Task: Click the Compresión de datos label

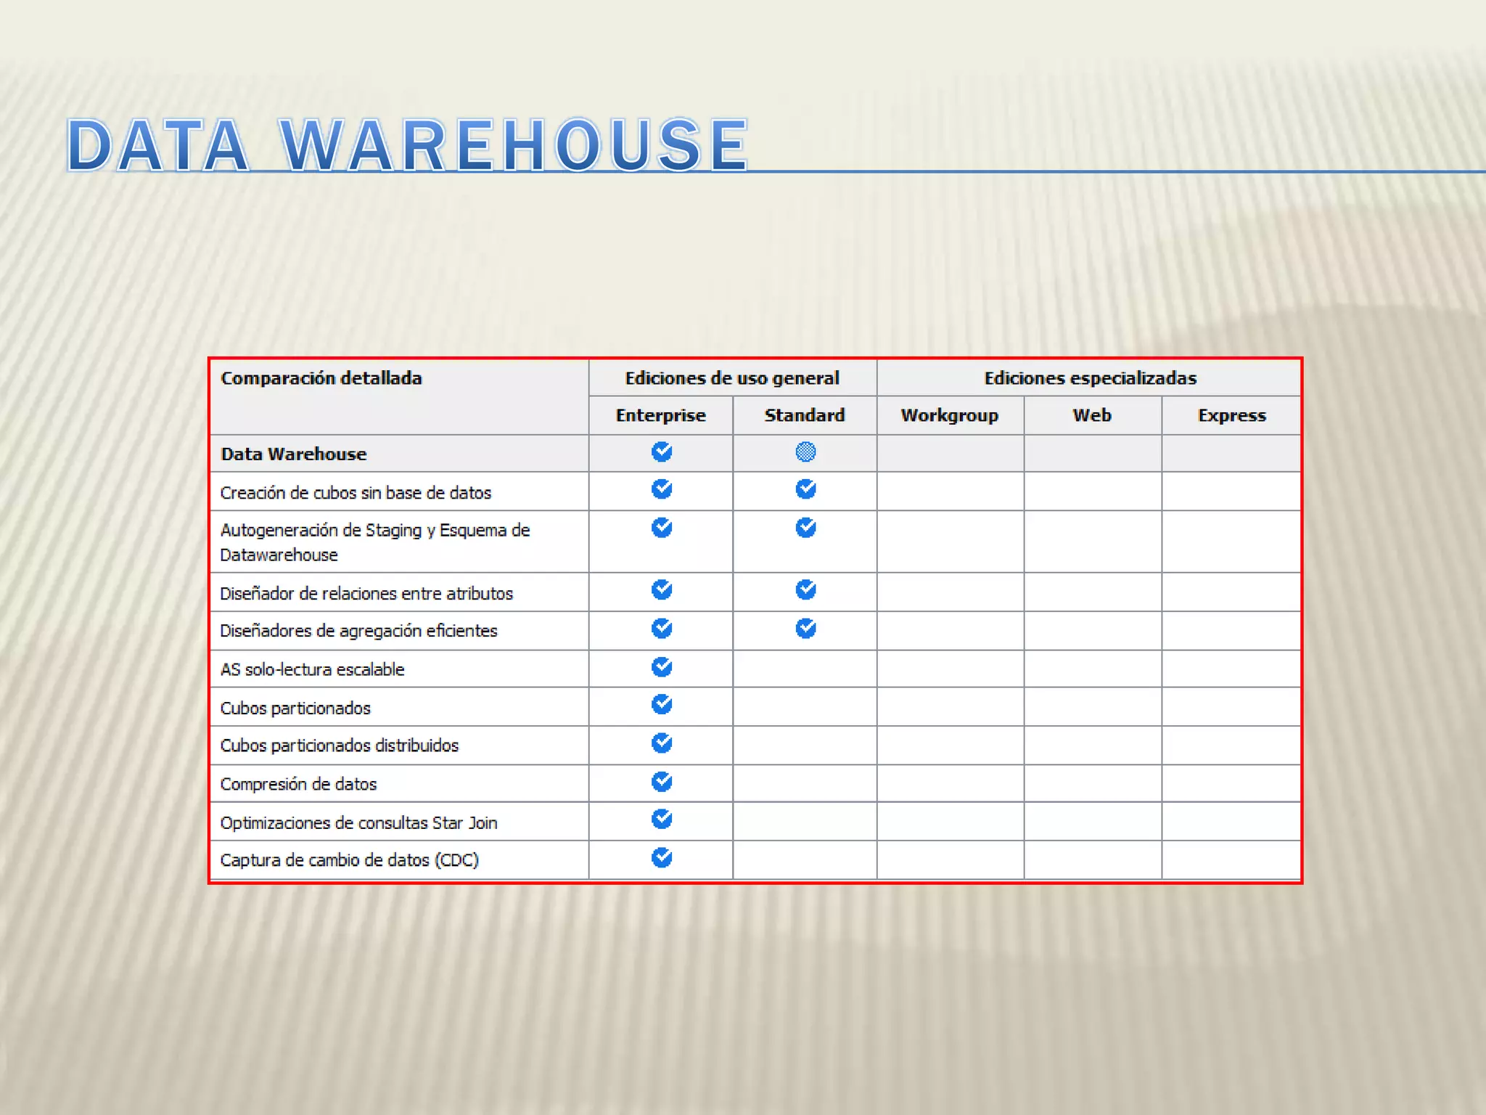Action: click(x=298, y=784)
